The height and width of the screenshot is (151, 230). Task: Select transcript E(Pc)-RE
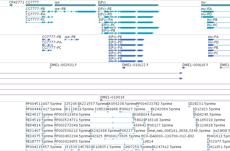105,9
